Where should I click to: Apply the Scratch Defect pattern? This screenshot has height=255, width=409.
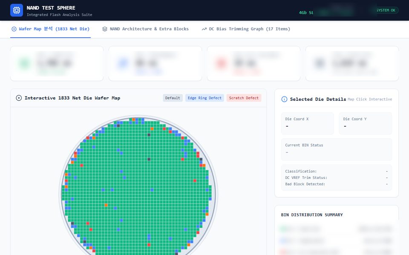pos(244,98)
